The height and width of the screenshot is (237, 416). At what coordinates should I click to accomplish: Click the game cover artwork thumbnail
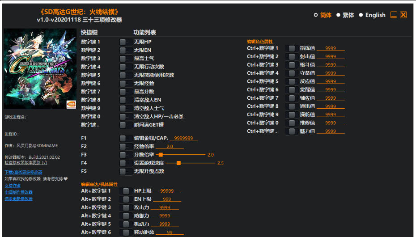click(40, 69)
